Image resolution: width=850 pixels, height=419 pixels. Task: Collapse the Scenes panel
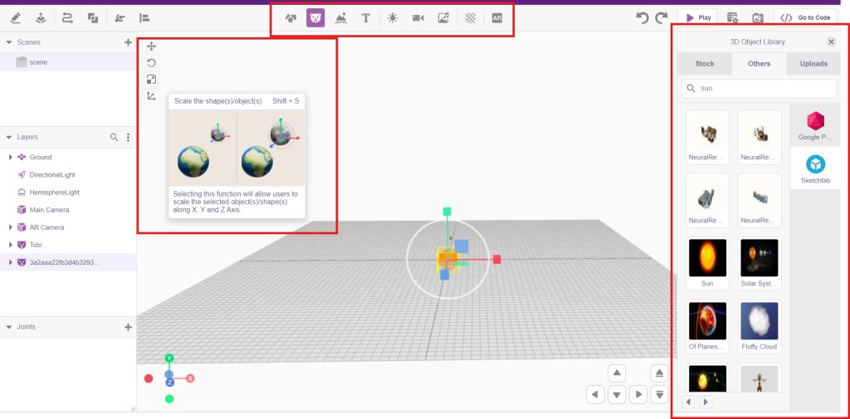(8, 42)
